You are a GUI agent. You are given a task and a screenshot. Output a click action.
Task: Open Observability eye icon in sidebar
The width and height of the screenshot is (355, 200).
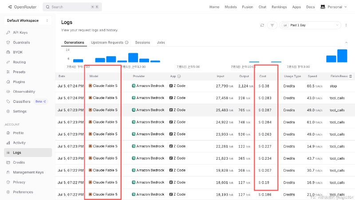click(8, 92)
